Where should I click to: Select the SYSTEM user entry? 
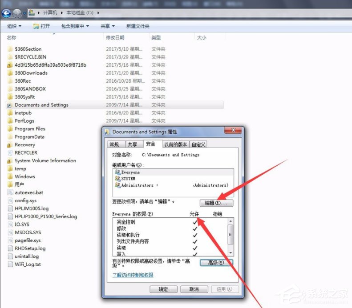pyautogui.click(x=128, y=179)
